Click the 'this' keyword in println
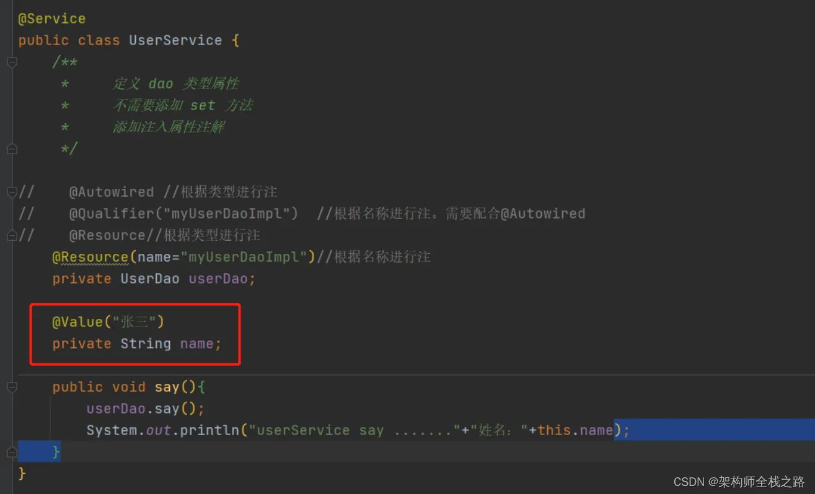Image resolution: width=815 pixels, height=494 pixels. click(x=553, y=430)
